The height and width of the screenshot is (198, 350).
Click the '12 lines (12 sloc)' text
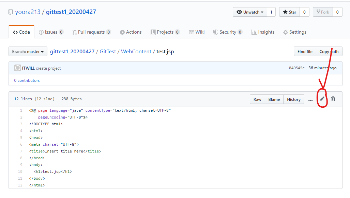click(x=34, y=99)
